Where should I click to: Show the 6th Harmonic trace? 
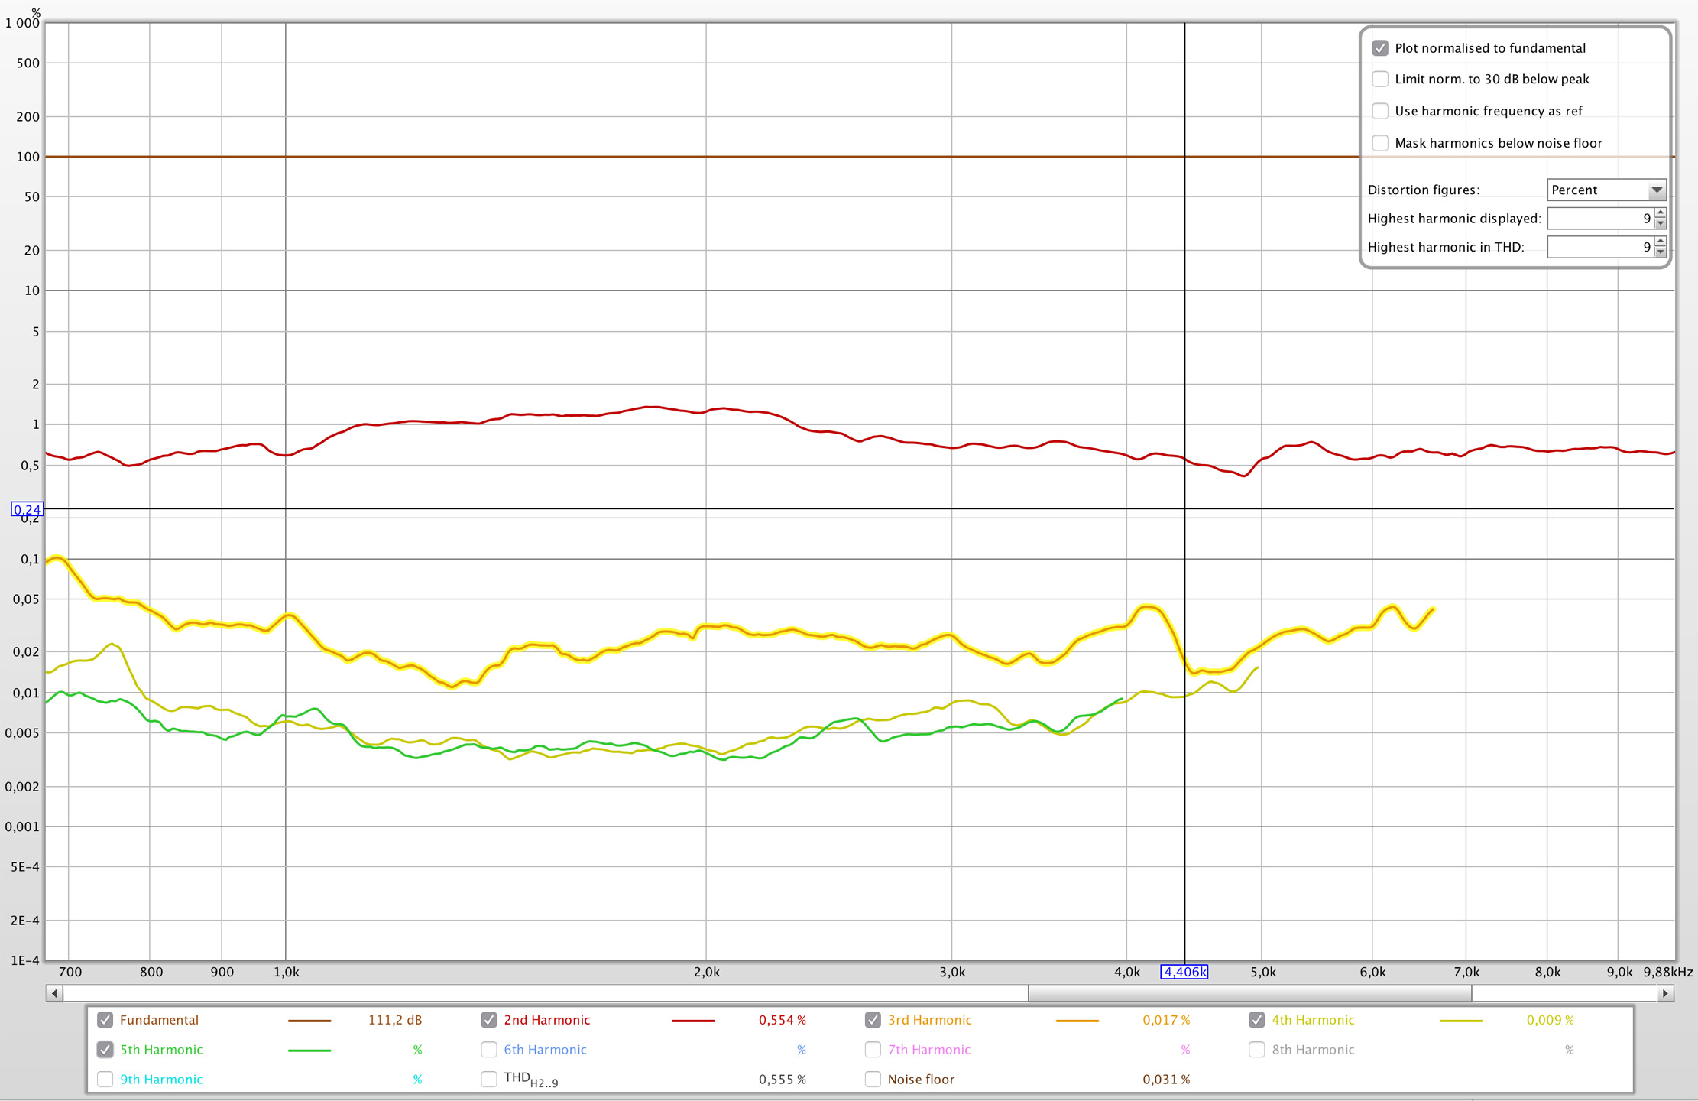489,1050
